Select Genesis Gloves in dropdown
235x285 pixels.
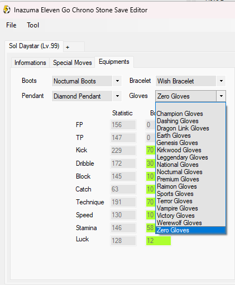point(190,143)
